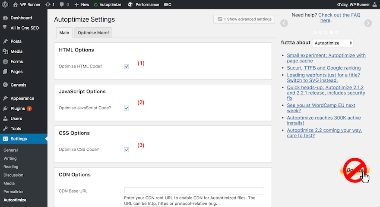The width and height of the screenshot is (380, 207).
Task: Click the previous slide arrow
Action: point(284,23)
